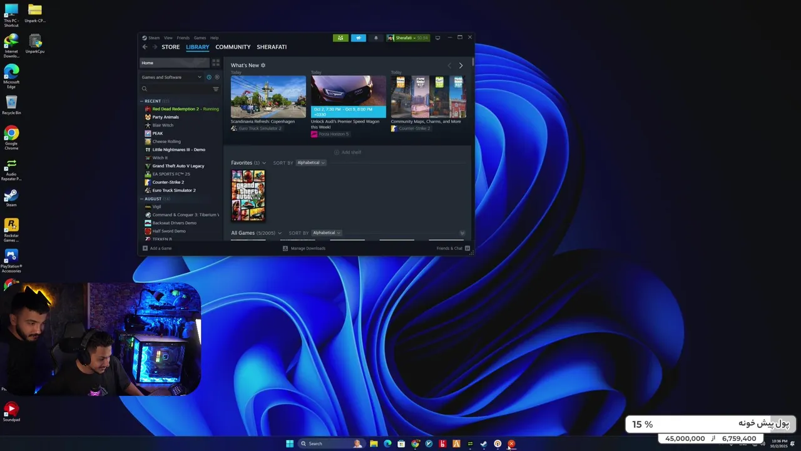
Task: Open SHERAFATI profile tab
Action: click(x=272, y=47)
